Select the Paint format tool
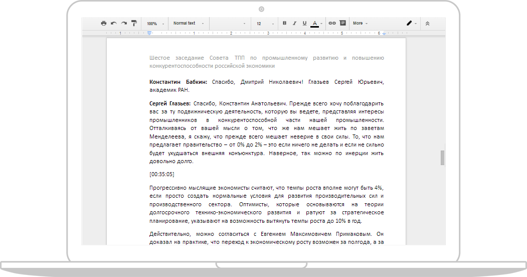The width and height of the screenshot is (527, 277). point(134,23)
